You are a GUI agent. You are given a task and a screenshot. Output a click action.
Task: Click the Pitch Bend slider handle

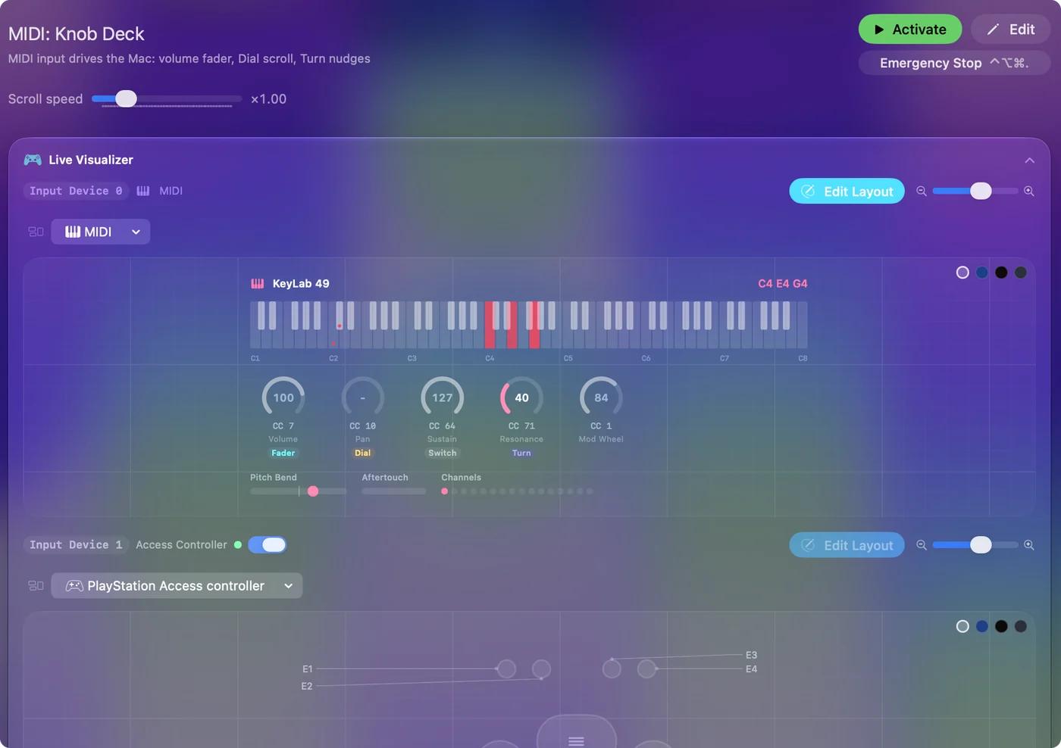[x=313, y=491]
